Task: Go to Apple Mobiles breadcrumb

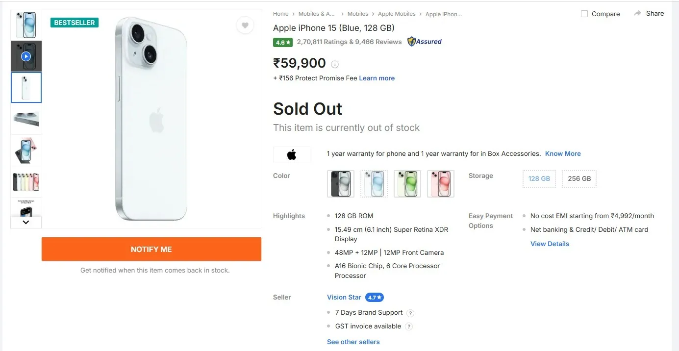Action: click(396, 14)
